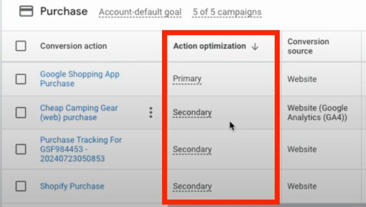The height and width of the screenshot is (207, 366).
Task: Open three-dot menu for Cheap Camping Gear
Action: pos(151,113)
